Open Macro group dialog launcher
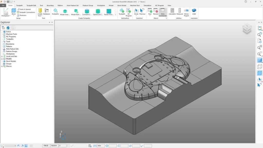 [166, 18]
